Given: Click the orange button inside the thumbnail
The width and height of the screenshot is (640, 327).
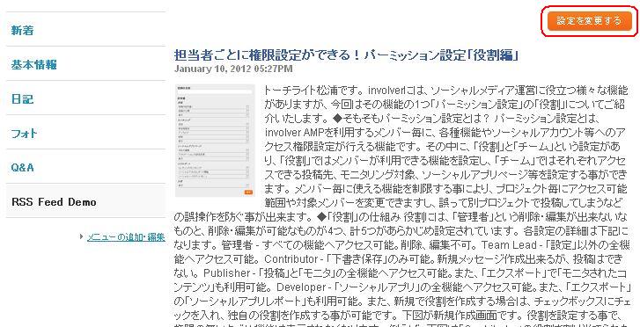Looking at the screenshot, I should (x=247, y=192).
